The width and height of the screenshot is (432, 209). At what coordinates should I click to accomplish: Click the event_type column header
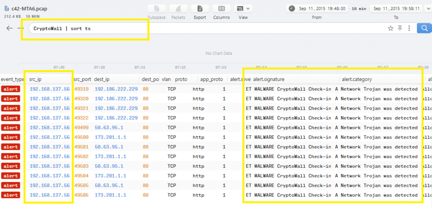(x=12, y=79)
